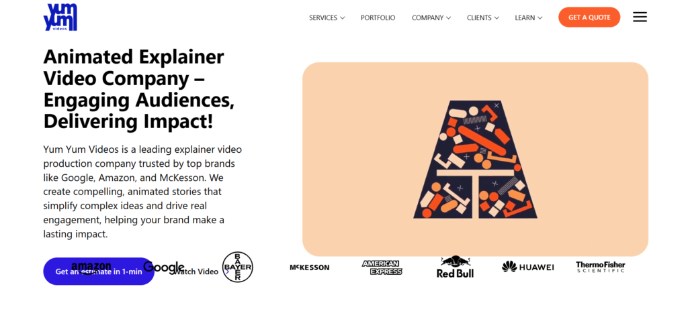Expand the Services dropdown menu

pyautogui.click(x=327, y=18)
